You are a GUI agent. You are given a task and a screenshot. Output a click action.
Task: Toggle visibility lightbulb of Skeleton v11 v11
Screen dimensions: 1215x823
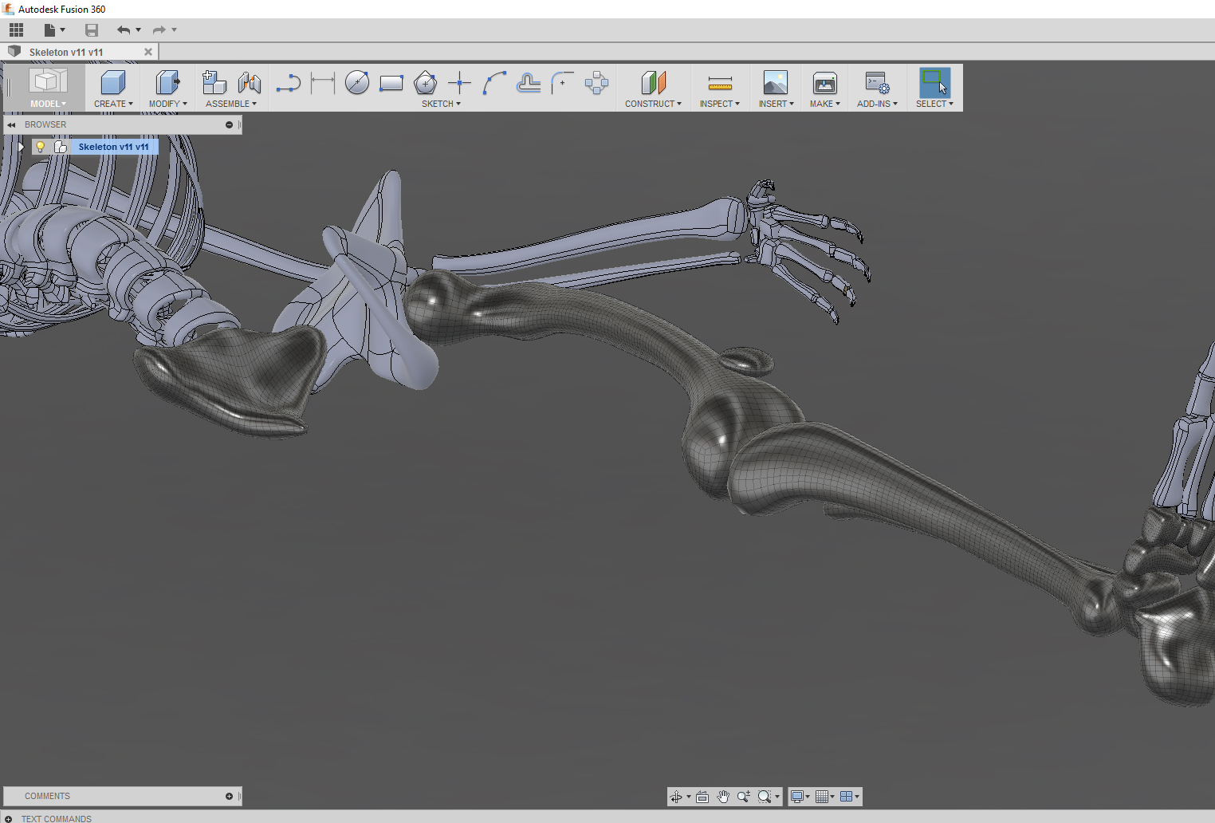[x=40, y=147]
